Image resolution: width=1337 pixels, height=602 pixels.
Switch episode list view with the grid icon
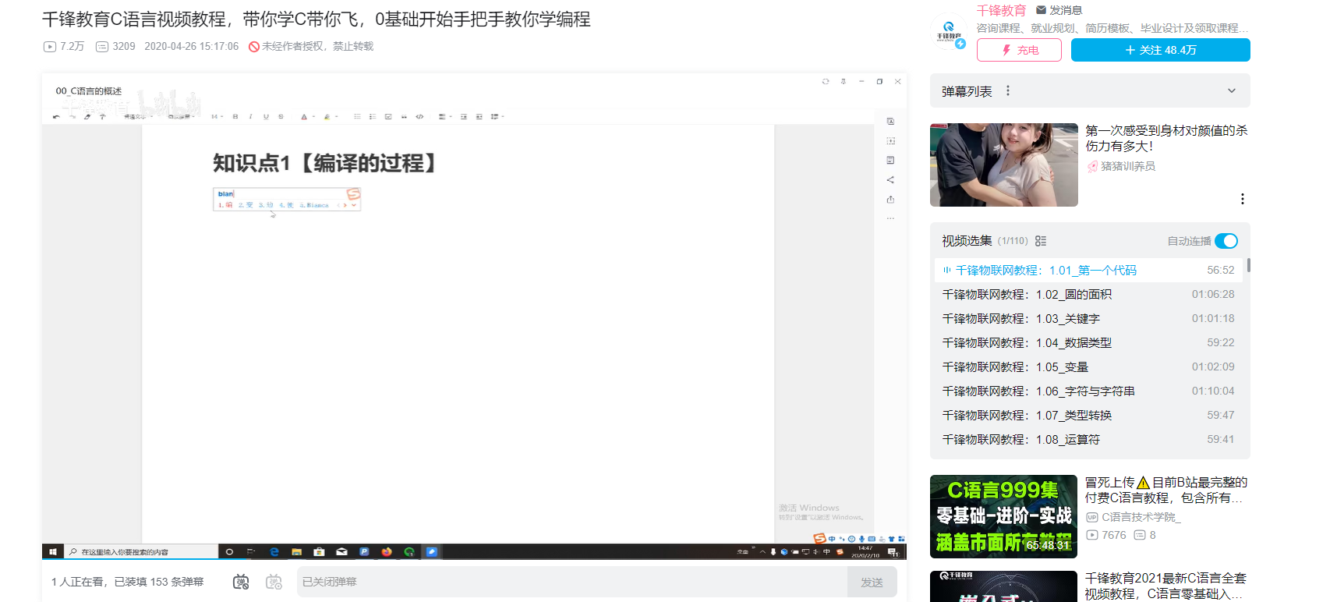click(1041, 241)
